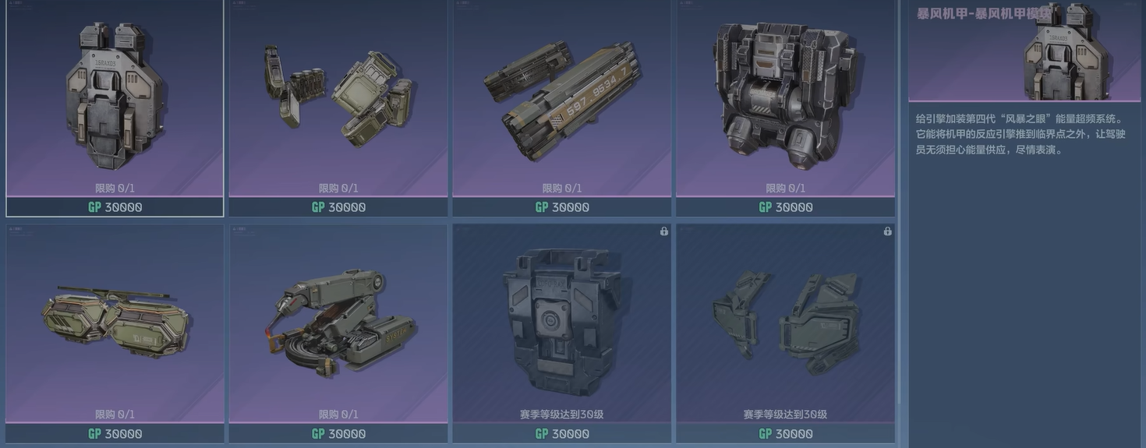
Task: Click 限购 0/1 label under armor plates
Action: pyautogui.click(x=338, y=189)
